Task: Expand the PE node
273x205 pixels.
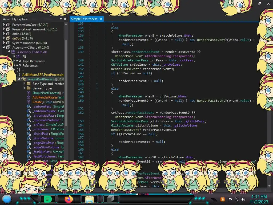Action: point(14,56)
